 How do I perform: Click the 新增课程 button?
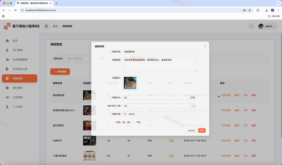pos(60,72)
